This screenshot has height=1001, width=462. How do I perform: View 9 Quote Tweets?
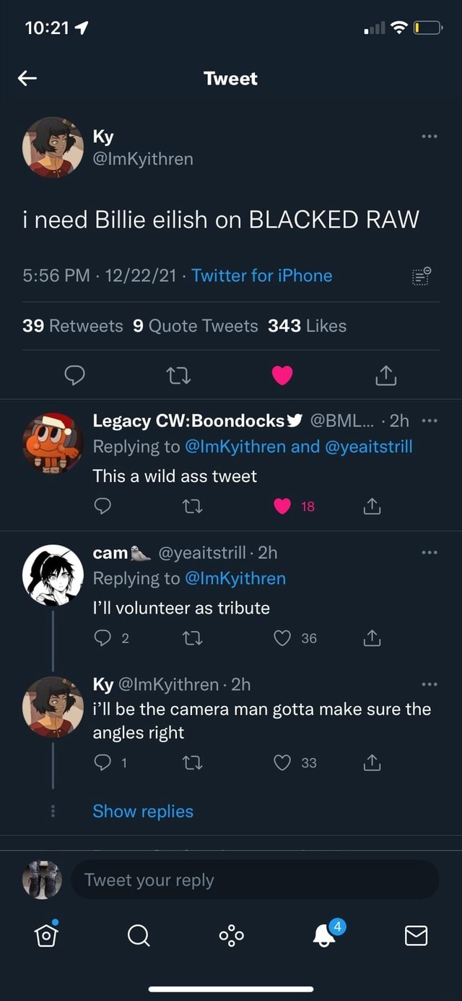point(193,326)
